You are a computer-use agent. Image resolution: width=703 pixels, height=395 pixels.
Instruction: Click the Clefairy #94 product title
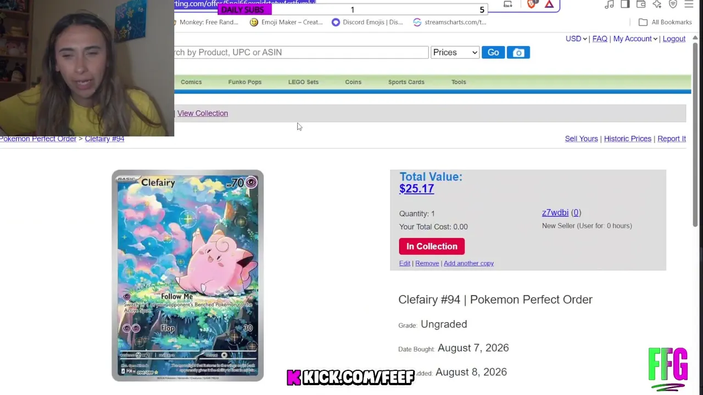(x=495, y=300)
